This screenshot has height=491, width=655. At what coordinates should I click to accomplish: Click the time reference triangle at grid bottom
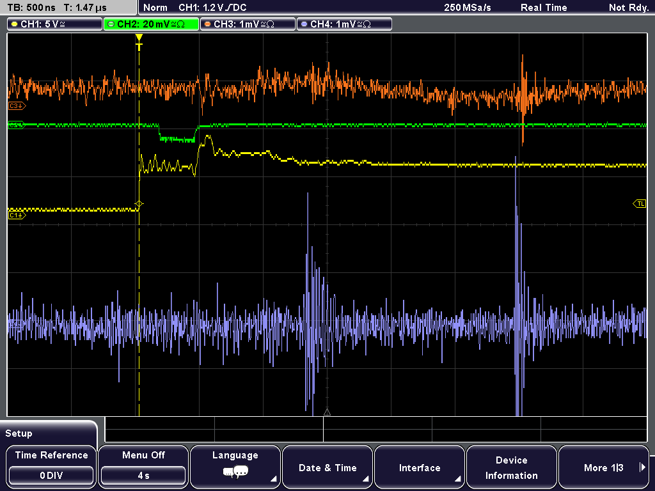pos(327,412)
